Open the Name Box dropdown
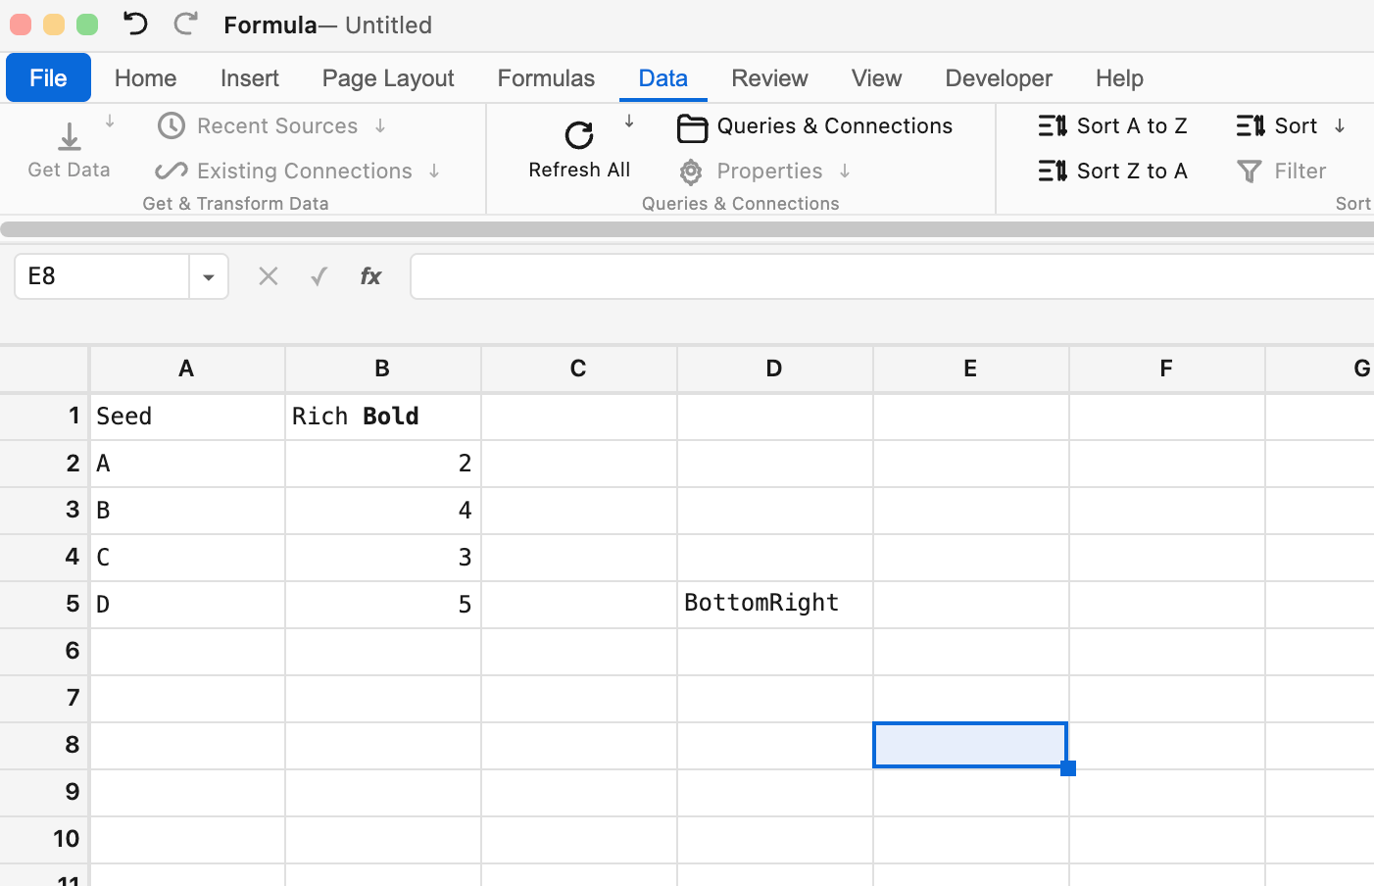The width and height of the screenshot is (1374, 886). tap(208, 275)
